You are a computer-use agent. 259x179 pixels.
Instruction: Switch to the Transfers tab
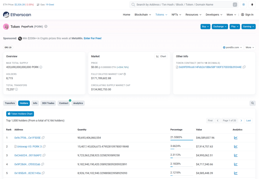pos(10,103)
